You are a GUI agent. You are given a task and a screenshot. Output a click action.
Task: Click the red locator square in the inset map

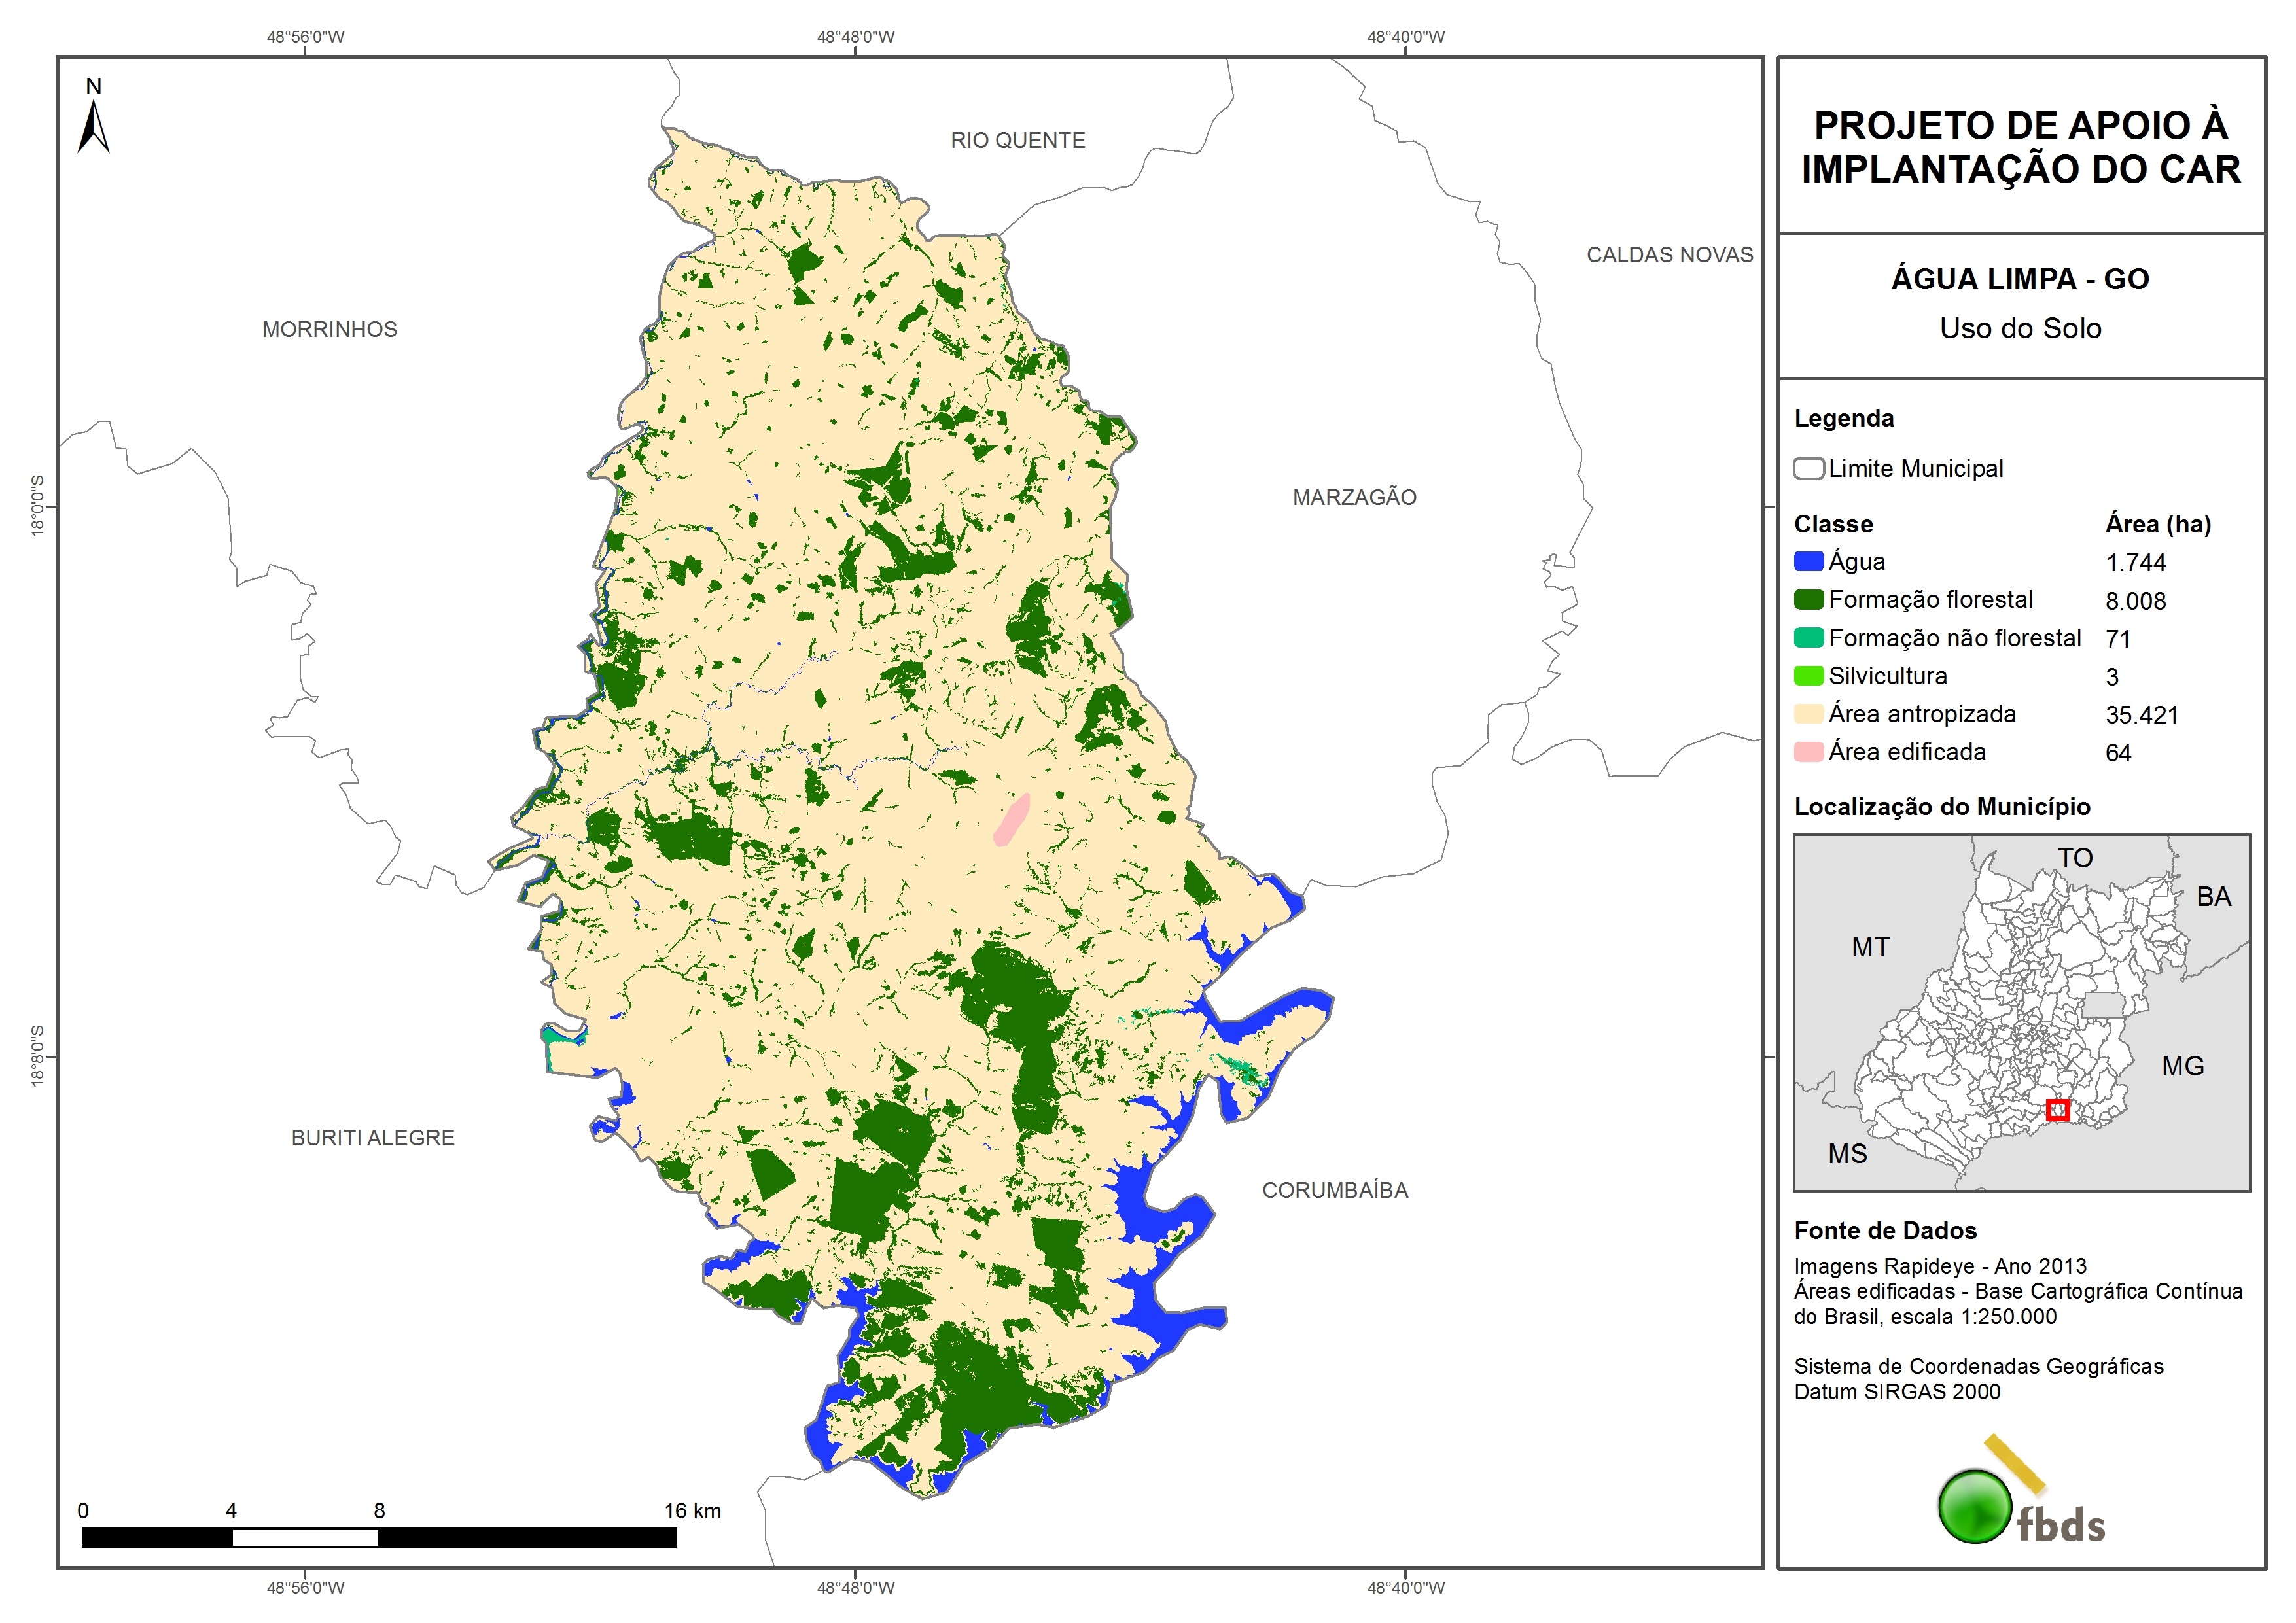[x=2057, y=1110]
